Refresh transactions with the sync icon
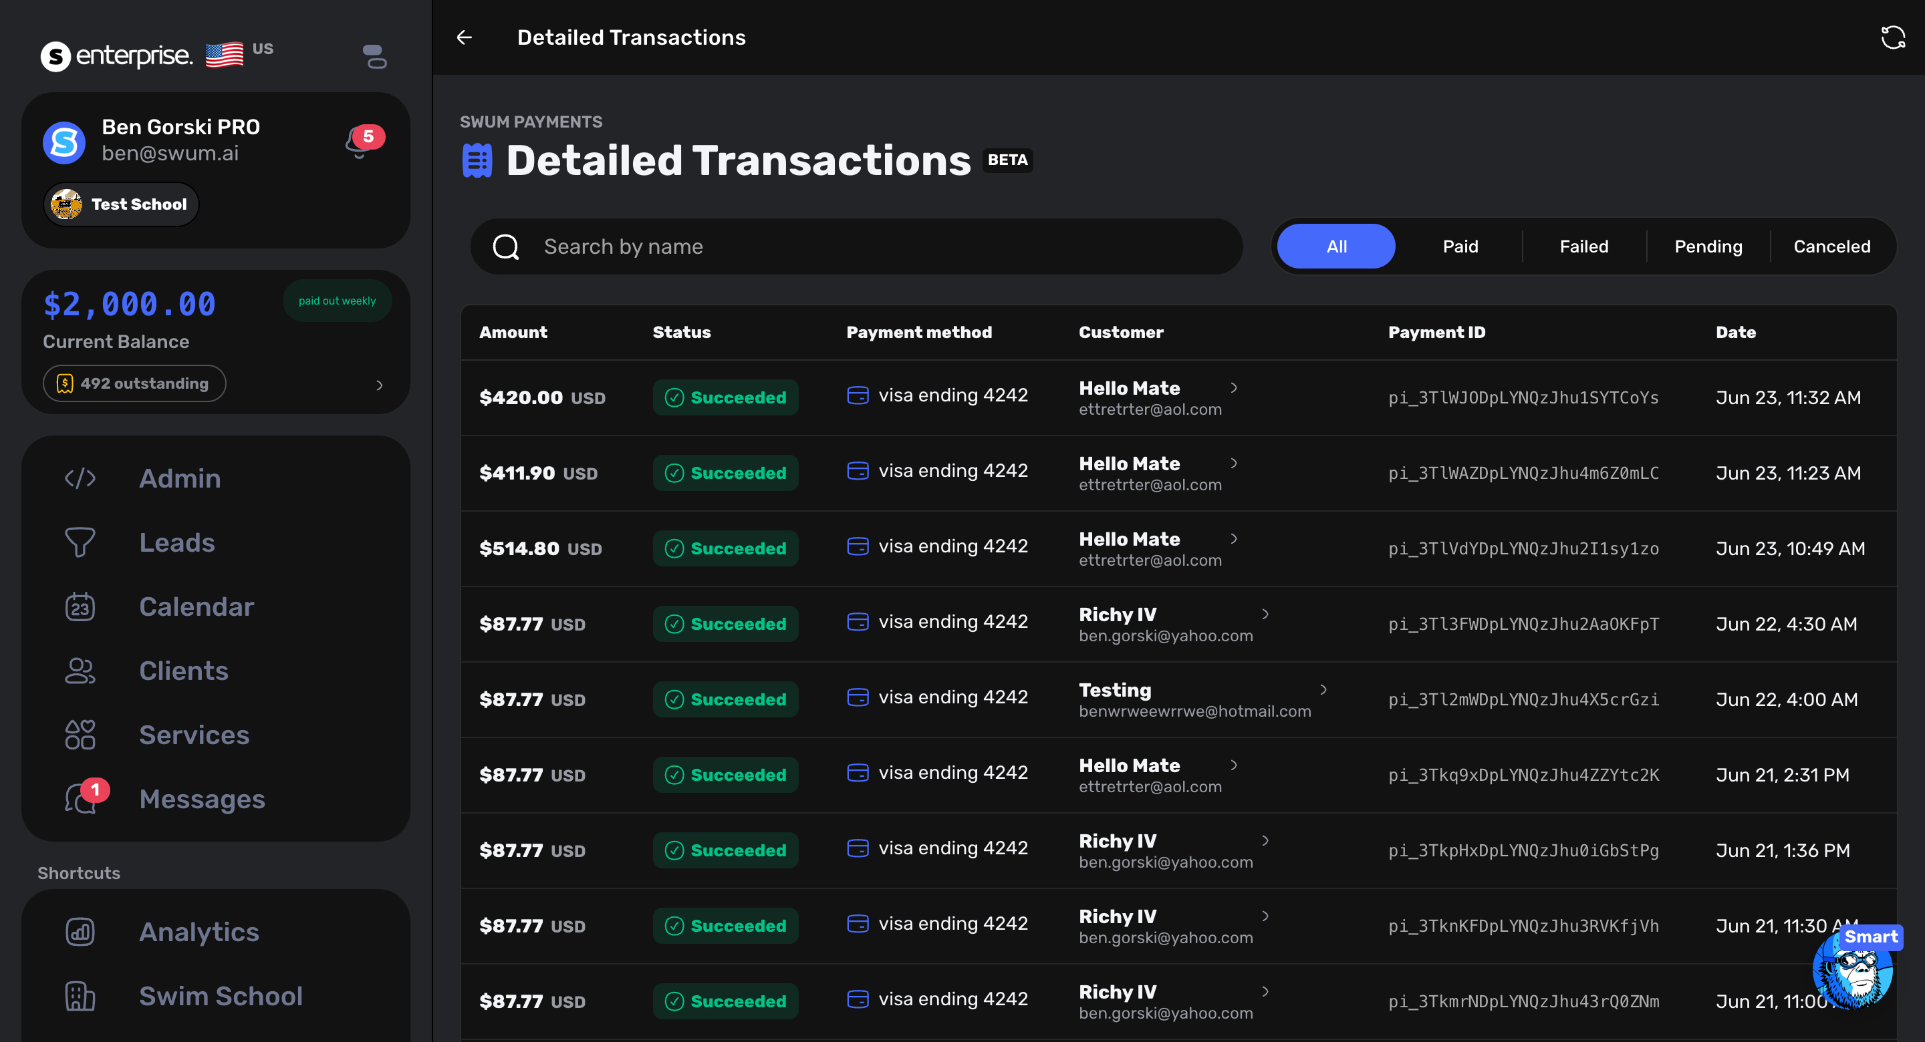1925x1042 pixels. click(x=1892, y=37)
